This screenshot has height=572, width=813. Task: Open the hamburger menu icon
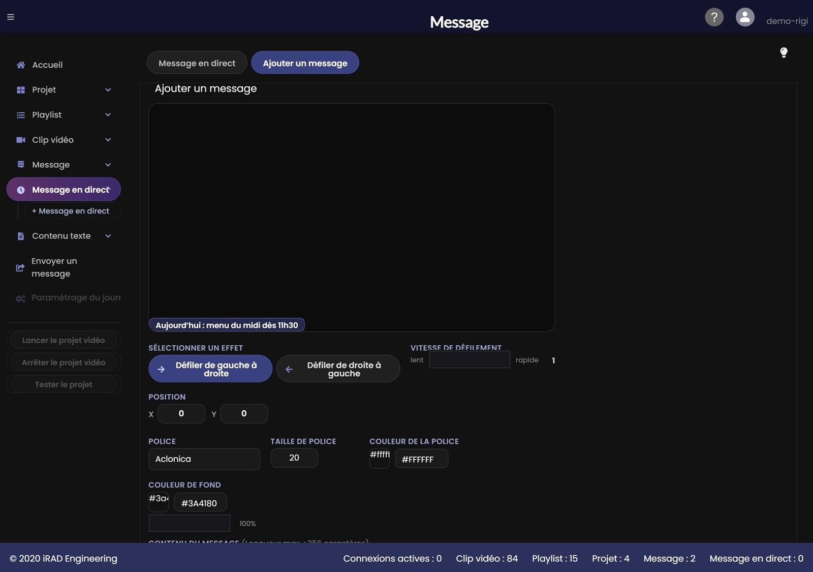coord(11,17)
